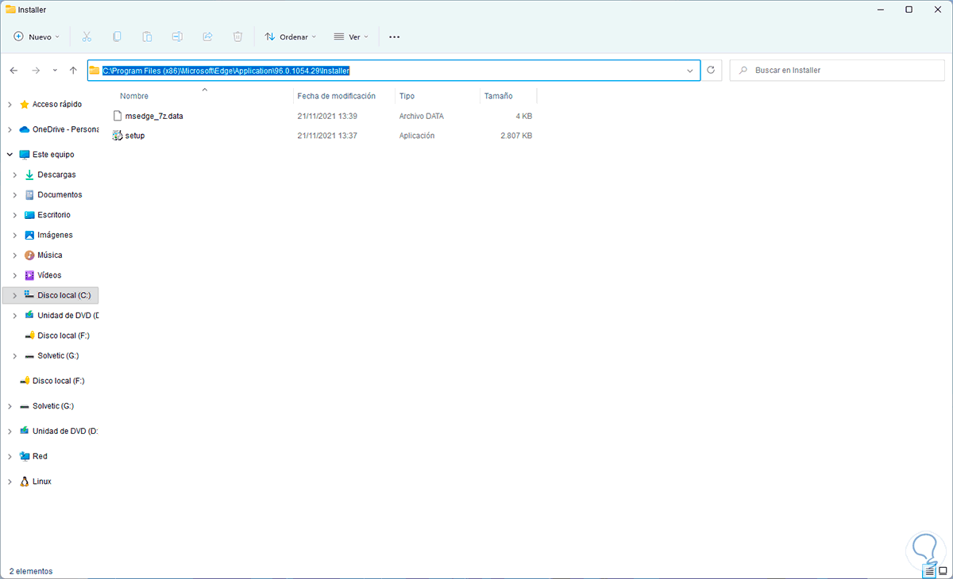The height and width of the screenshot is (579, 953).
Task: Expand the Red tree node
Action: [x=10, y=456]
